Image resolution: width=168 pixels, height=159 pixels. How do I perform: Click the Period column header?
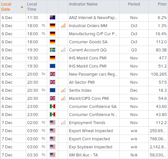134,4
